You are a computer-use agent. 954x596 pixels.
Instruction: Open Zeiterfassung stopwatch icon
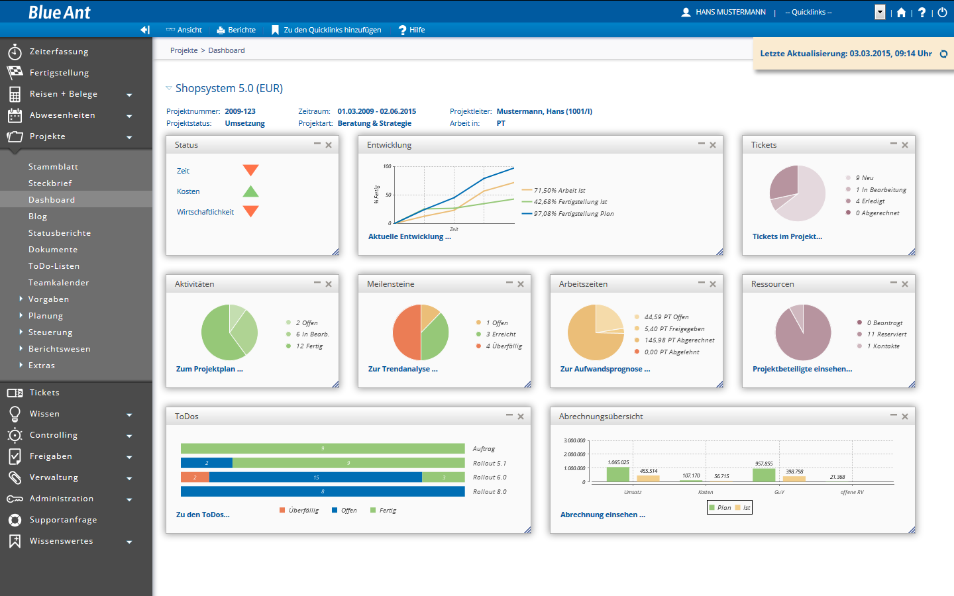tap(15, 52)
